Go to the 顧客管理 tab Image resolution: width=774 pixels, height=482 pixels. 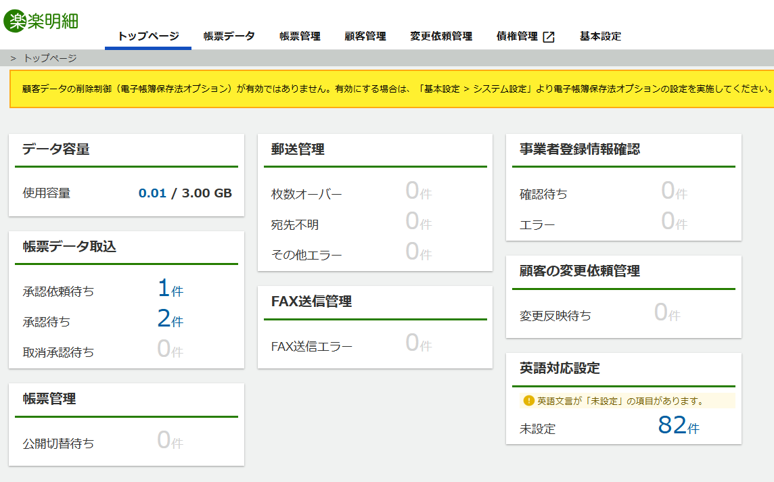click(365, 37)
